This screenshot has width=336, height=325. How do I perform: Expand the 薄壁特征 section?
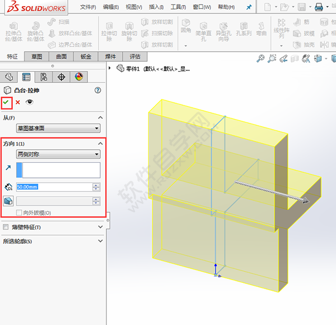point(100,227)
